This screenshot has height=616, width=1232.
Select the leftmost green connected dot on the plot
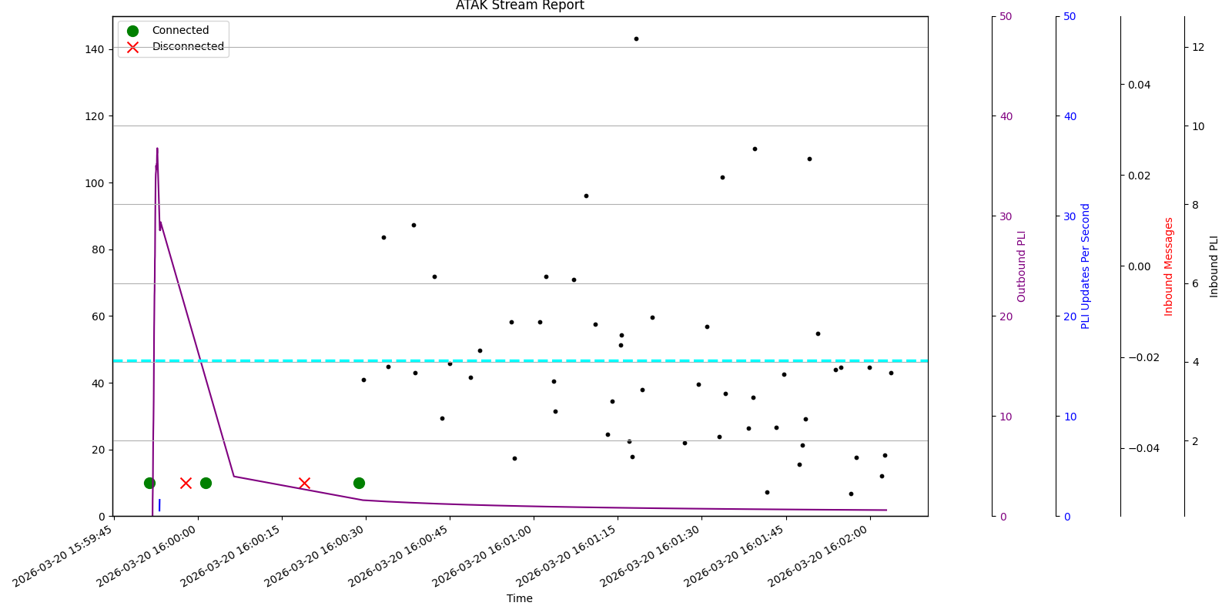click(x=149, y=483)
